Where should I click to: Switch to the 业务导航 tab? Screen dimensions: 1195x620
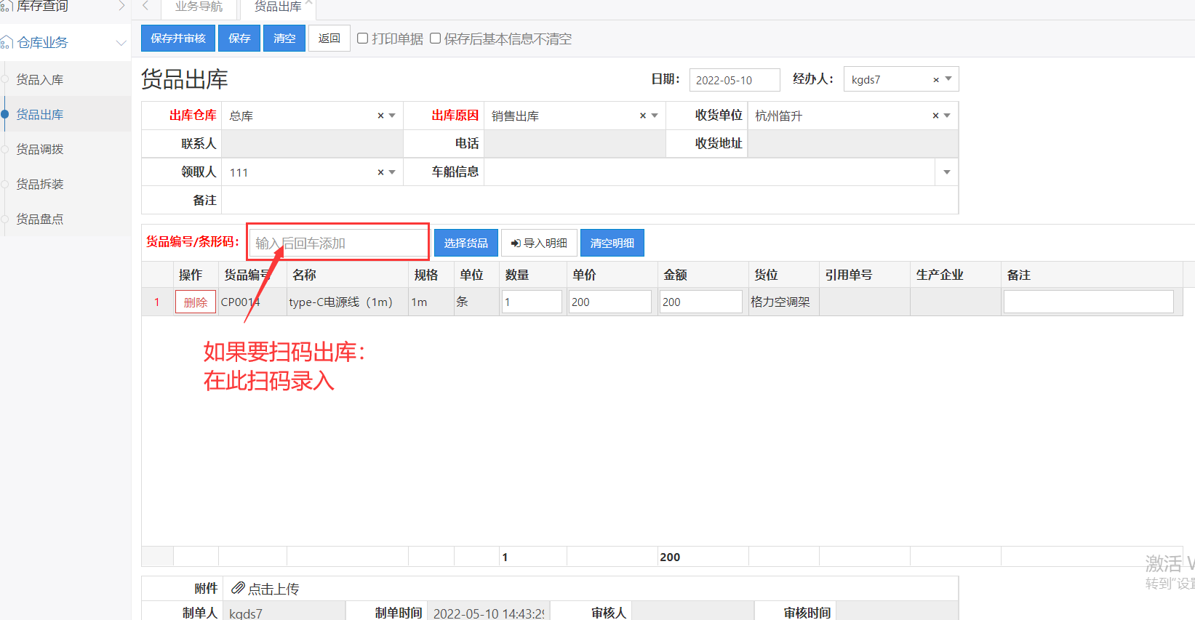pyautogui.click(x=199, y=7)
